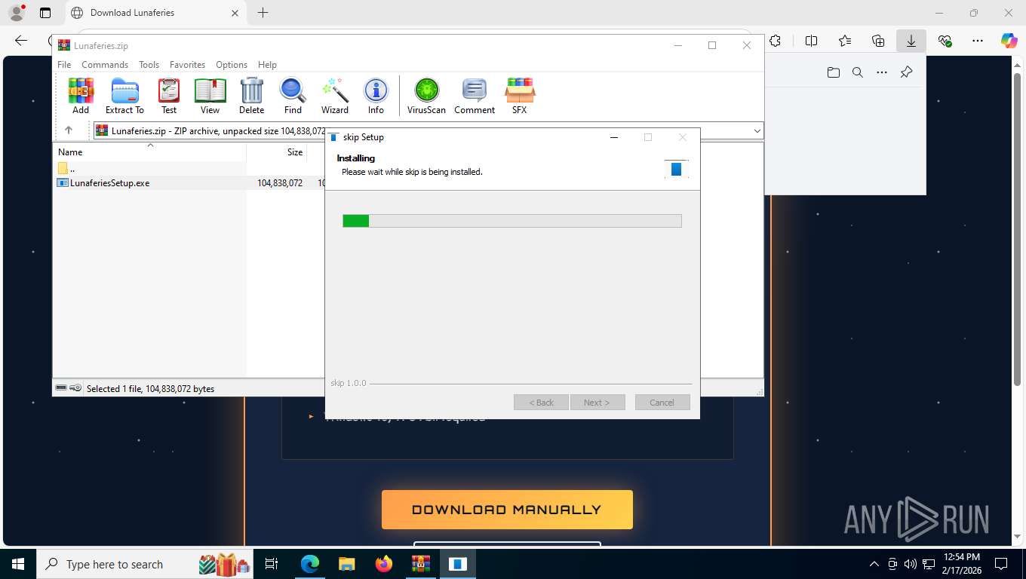Open the Favorites menu
This screenshot has width=1026, height=579.
point(187,65)
